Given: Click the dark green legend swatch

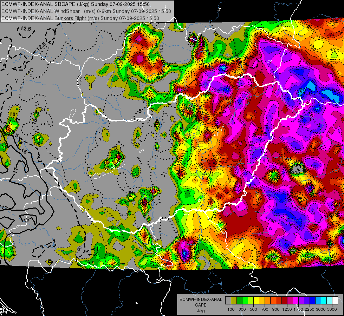Looking at the screenshot, I should click(239, 301).
